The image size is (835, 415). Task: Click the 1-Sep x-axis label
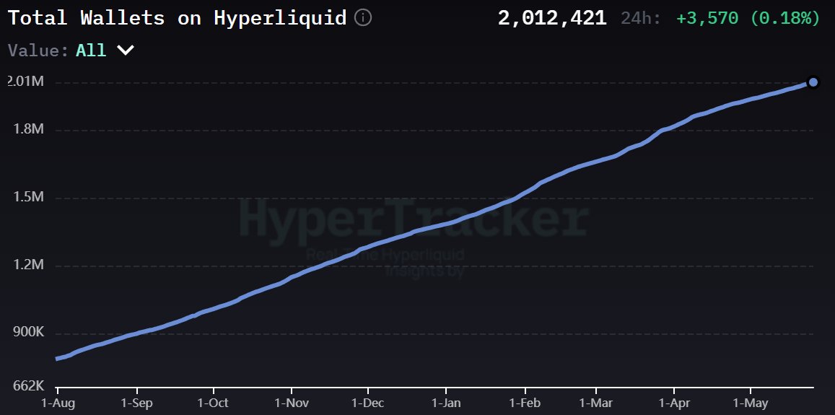pos(137,403)
